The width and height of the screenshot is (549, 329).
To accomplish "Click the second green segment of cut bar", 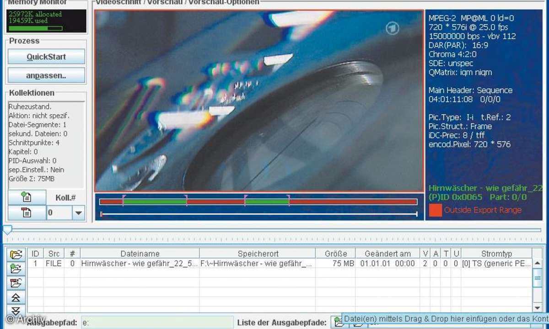I will (x=267, y=202).
